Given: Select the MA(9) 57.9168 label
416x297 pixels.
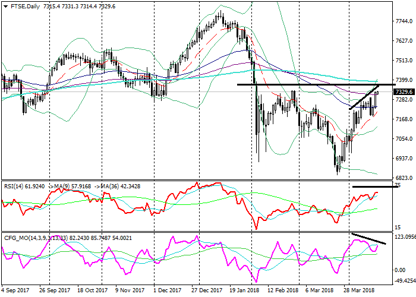Looking at the screenshot, I should click(73, 187).
